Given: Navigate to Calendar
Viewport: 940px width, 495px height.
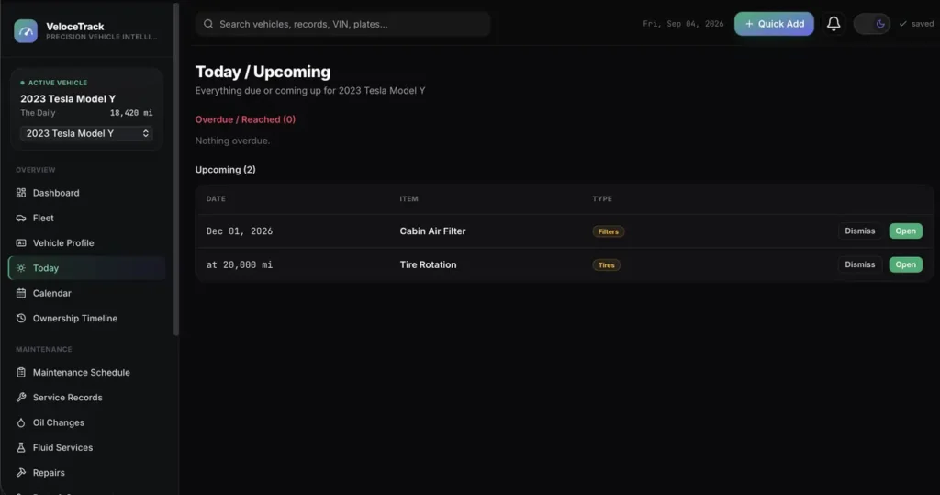Looking at the screenshot, I should (87, 293).
